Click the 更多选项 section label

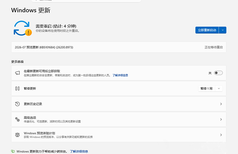pyautogui.click(x=17, y=62)
